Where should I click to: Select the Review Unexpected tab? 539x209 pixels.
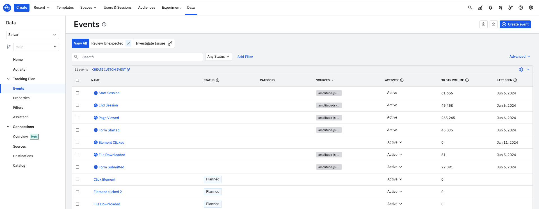(x=111, y=43)
